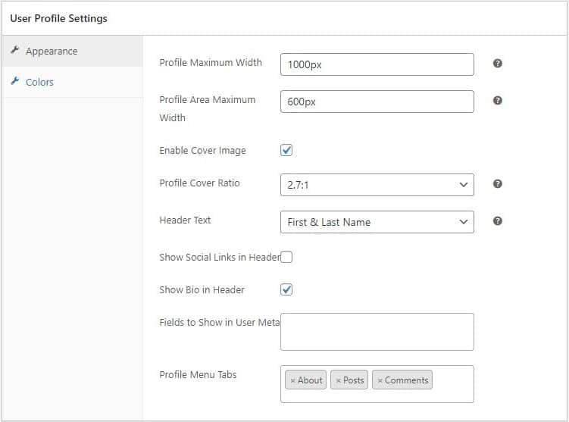Click help icon beside Profile Maximum Width
The image size is (569, 422).
click(x=498, y=64)
